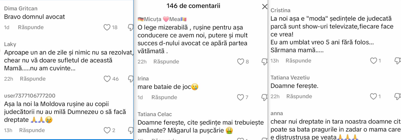Viewport: 401px width, 140px height.
Task: Like Cristina's comment about court hearings
Action: point(373,61)
